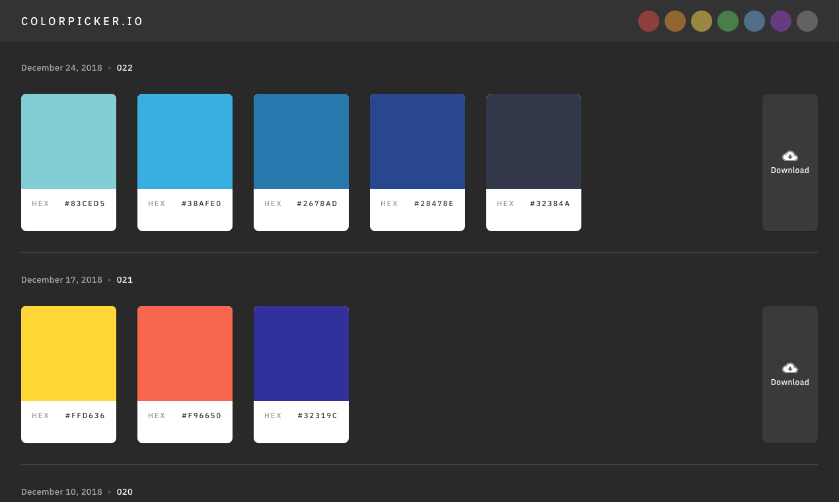Open the COLORPICKER.IO home logo

pyautogui.click(x=82, y=20)
